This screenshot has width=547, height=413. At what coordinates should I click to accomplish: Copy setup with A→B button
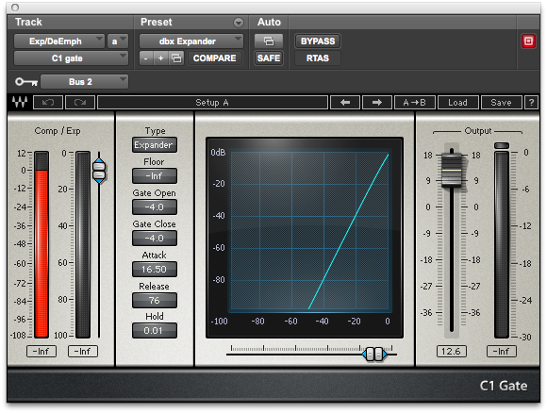(414, 103)
